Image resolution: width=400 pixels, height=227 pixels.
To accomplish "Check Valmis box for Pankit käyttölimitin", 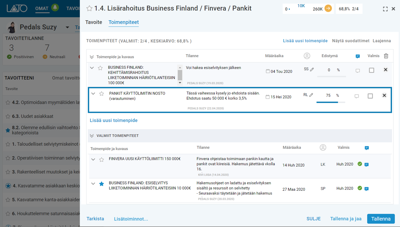I will 370,96.
